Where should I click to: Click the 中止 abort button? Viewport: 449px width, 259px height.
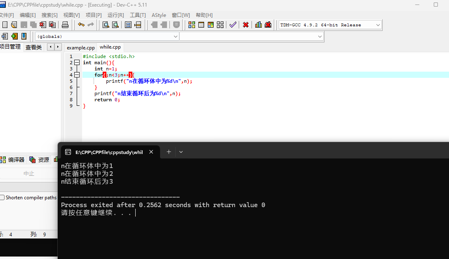pyautogui.click(x=29, y=173)
